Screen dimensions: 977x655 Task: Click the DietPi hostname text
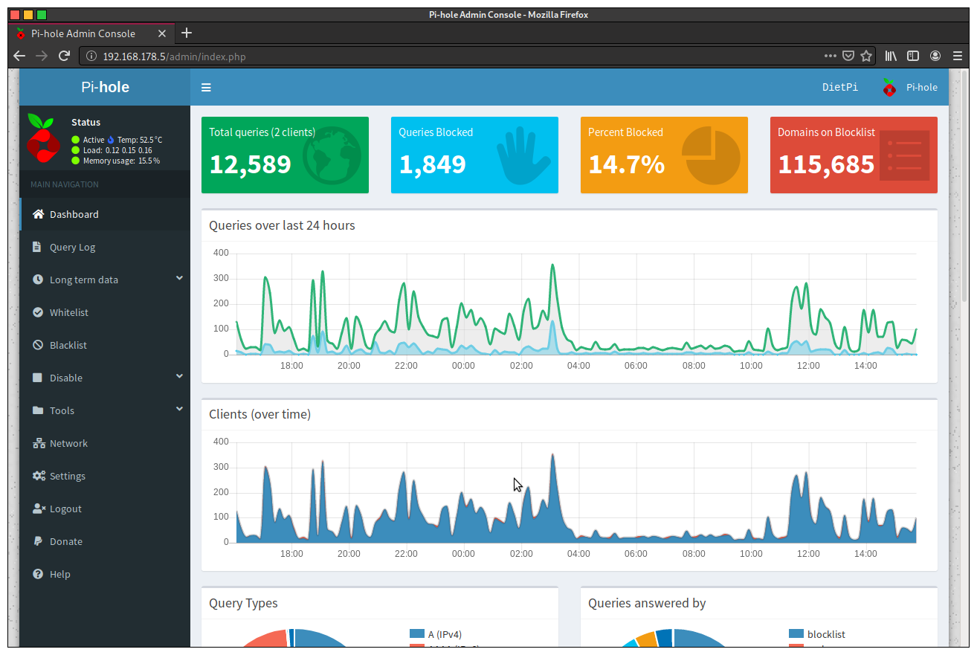[840, 87]
